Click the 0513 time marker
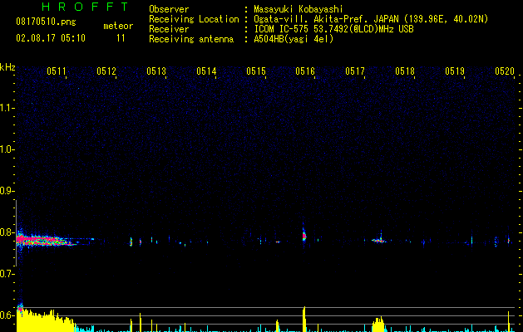This screenshot has height=332, width=523. pos(156,71)
